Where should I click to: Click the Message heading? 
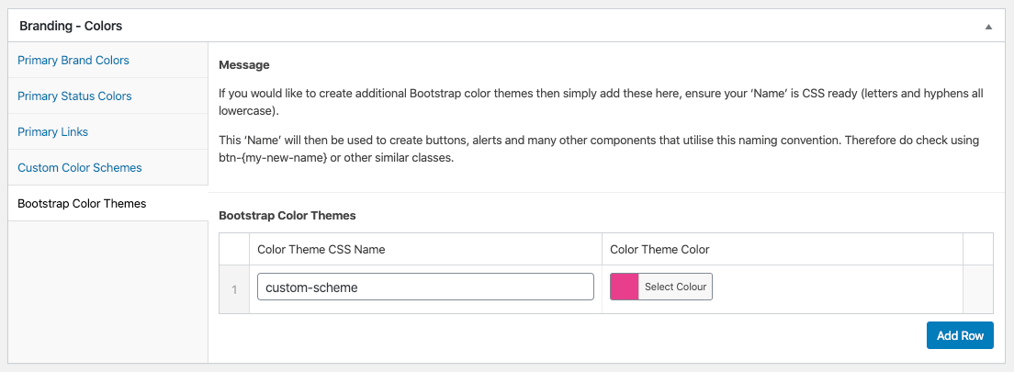coord(244,65)
